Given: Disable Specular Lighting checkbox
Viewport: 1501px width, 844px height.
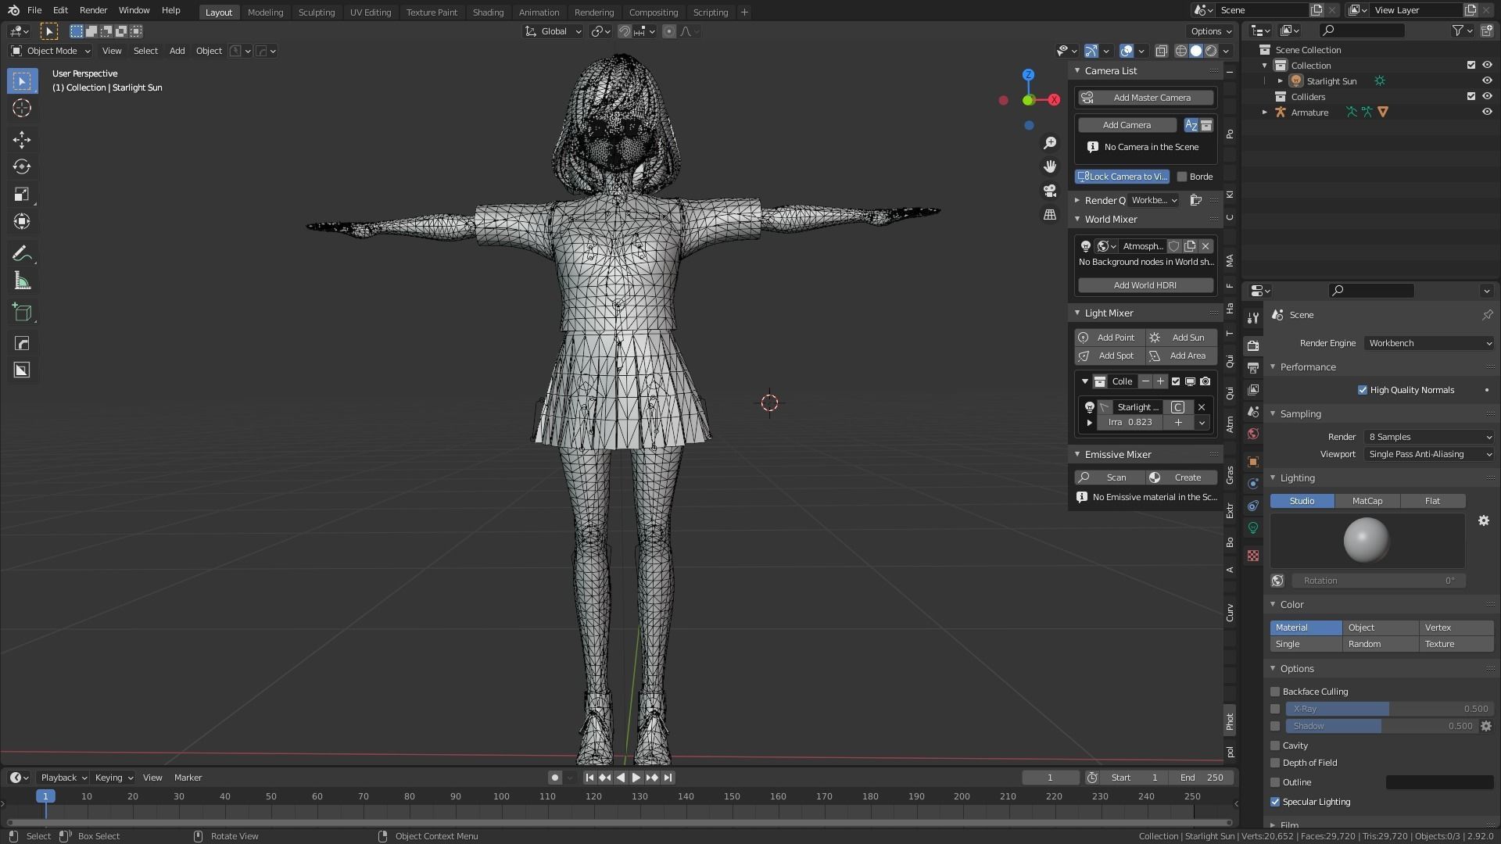Looking at the screenshot, I should [x=1275, y=802].
